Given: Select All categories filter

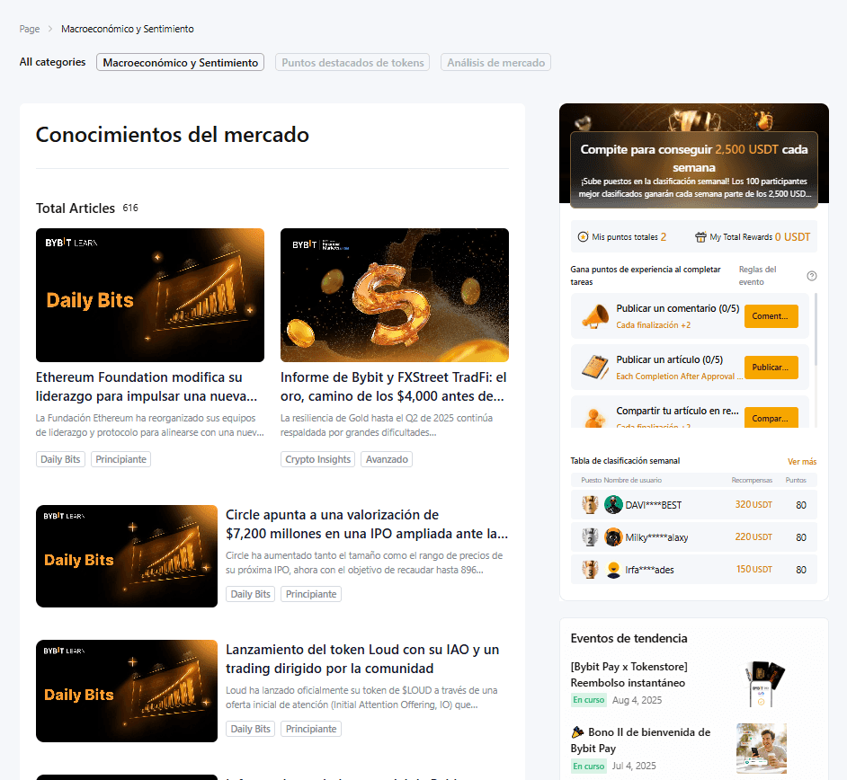Looking at the screenshot, I should (x=52, y=62).
